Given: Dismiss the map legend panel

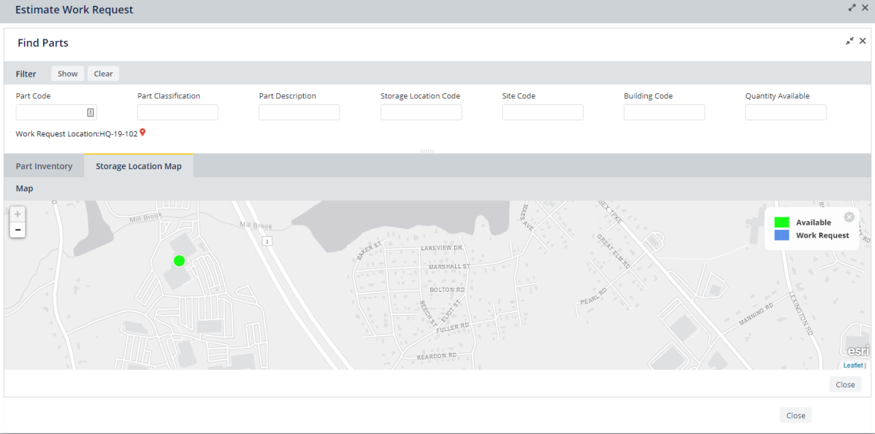Looking at the screenshot, I should coord(849,217).
